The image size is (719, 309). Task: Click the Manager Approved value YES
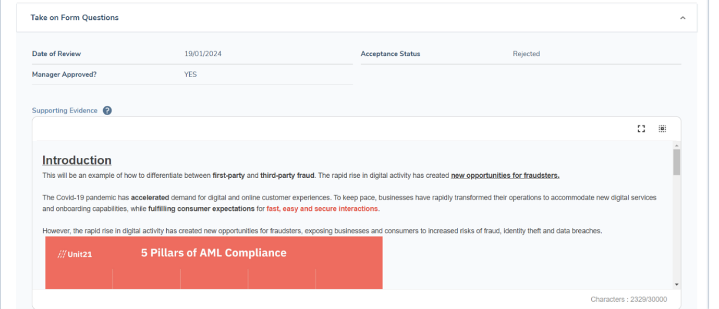(x=190, y=75)
